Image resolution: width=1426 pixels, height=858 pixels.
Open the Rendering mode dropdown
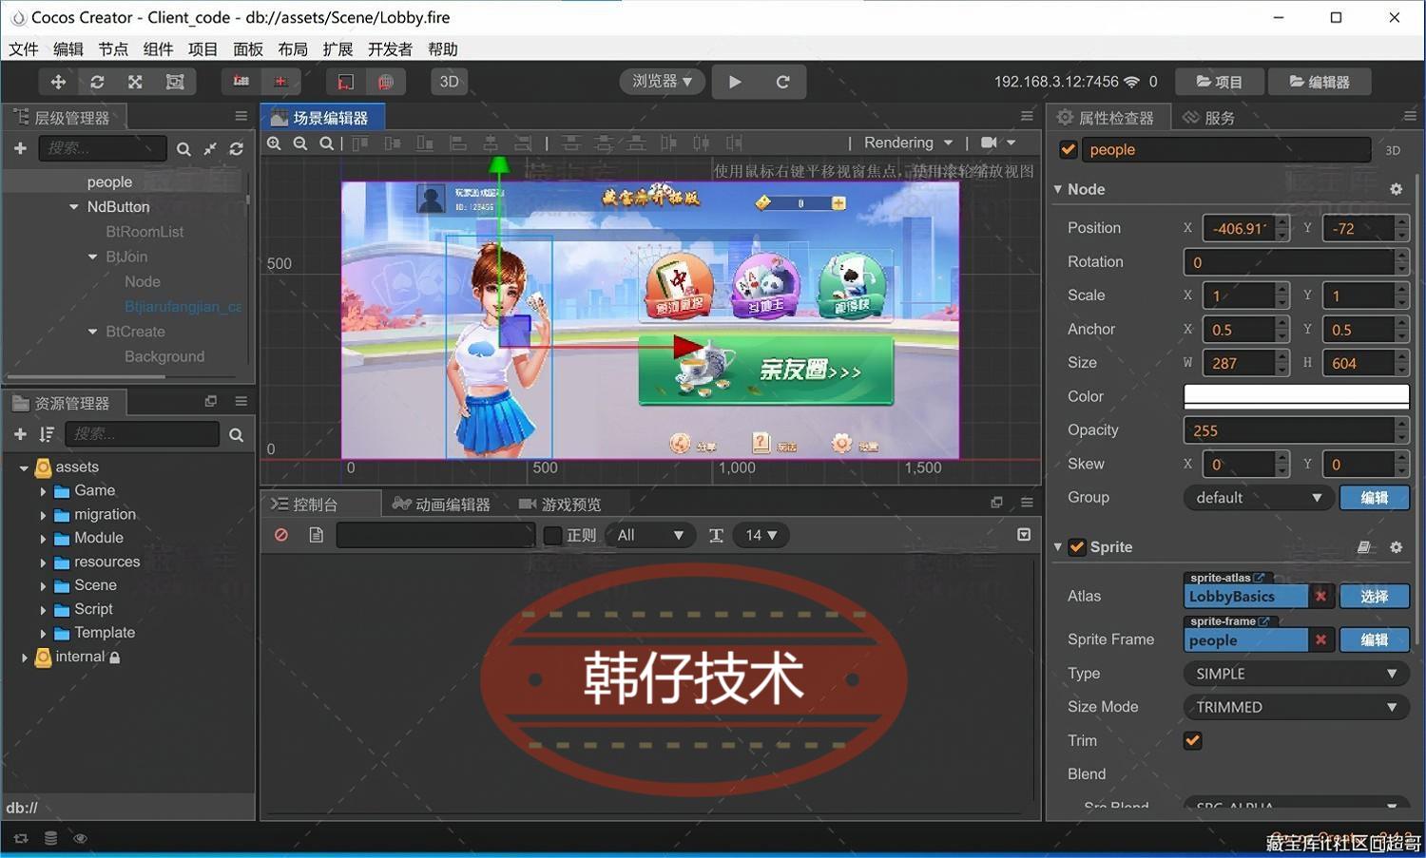(908, 143)
